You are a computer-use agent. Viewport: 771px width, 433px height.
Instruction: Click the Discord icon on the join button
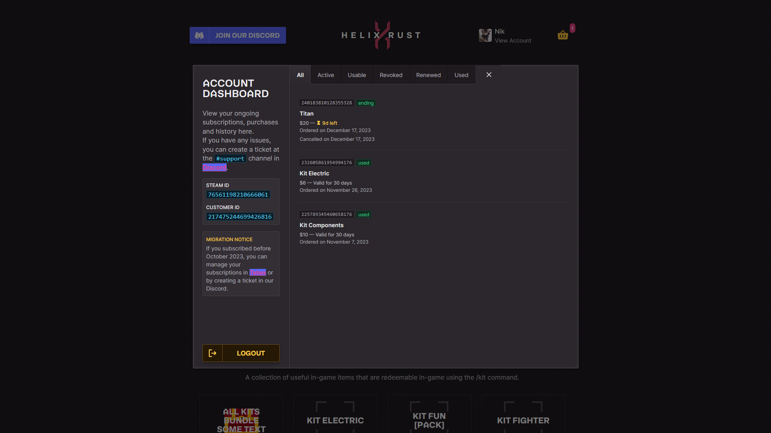pyautogui.click(x=200, y=35)
